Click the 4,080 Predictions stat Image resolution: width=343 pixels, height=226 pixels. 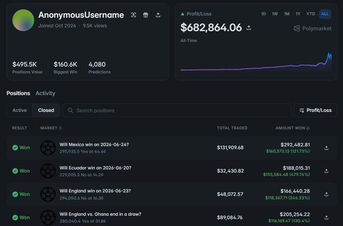pyautogui.click(x=99, y=68)
